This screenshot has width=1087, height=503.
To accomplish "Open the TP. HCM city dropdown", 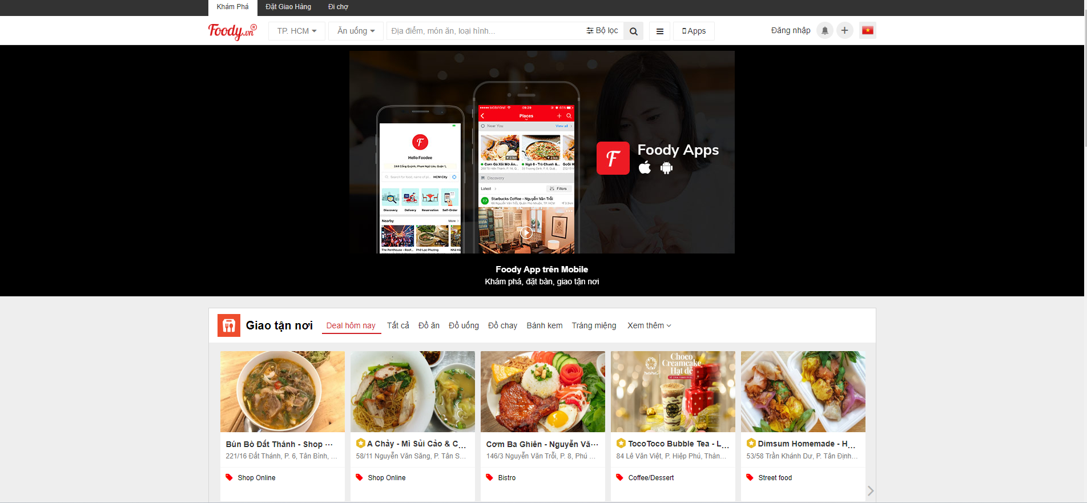I will point(297,31).
